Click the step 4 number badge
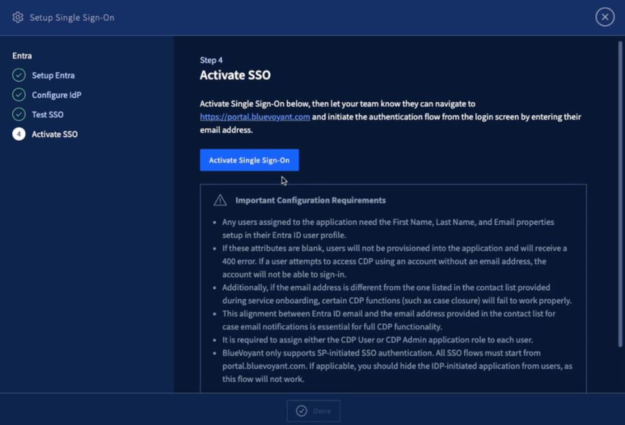Viewport: 625px width, 425px height. coord(19,134)
